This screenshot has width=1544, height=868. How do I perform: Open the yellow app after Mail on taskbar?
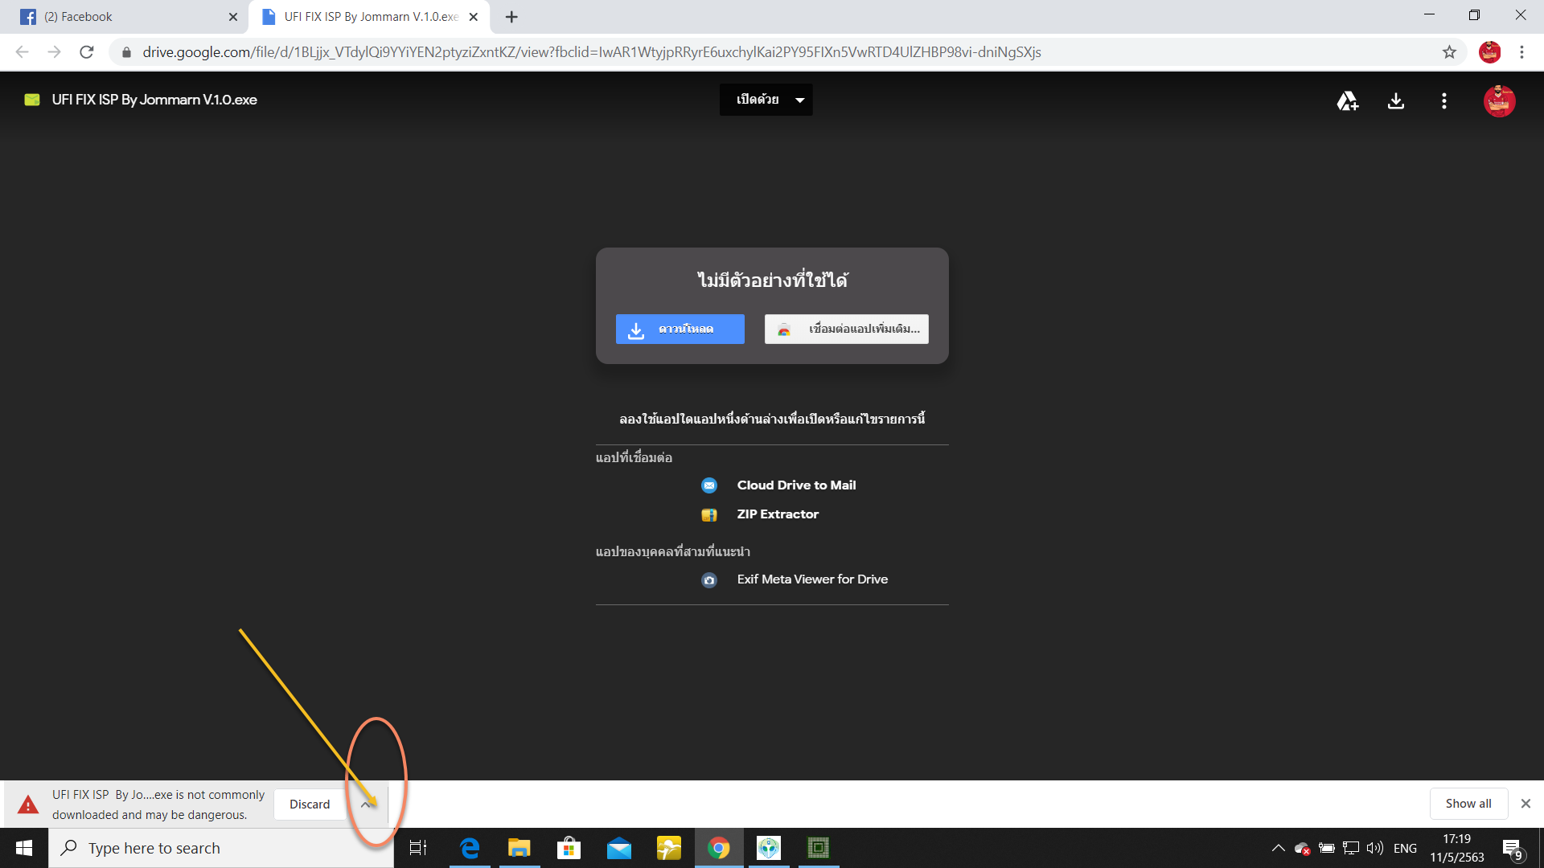669,848
